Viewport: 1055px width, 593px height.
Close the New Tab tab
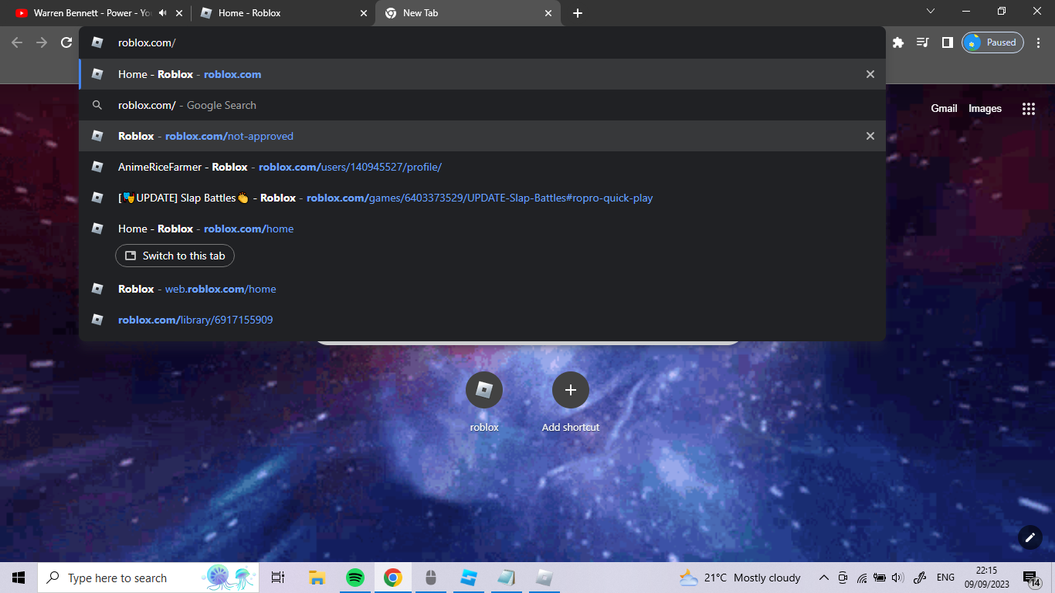pyautogui.click(x=548, y=13)
